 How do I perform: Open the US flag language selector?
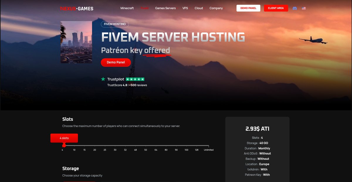coord(304,8)
